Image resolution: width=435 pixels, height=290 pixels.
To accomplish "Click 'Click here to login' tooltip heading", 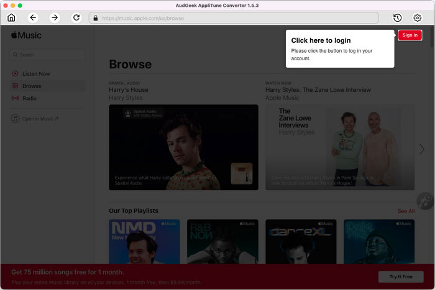I will [x=321, y=40].
